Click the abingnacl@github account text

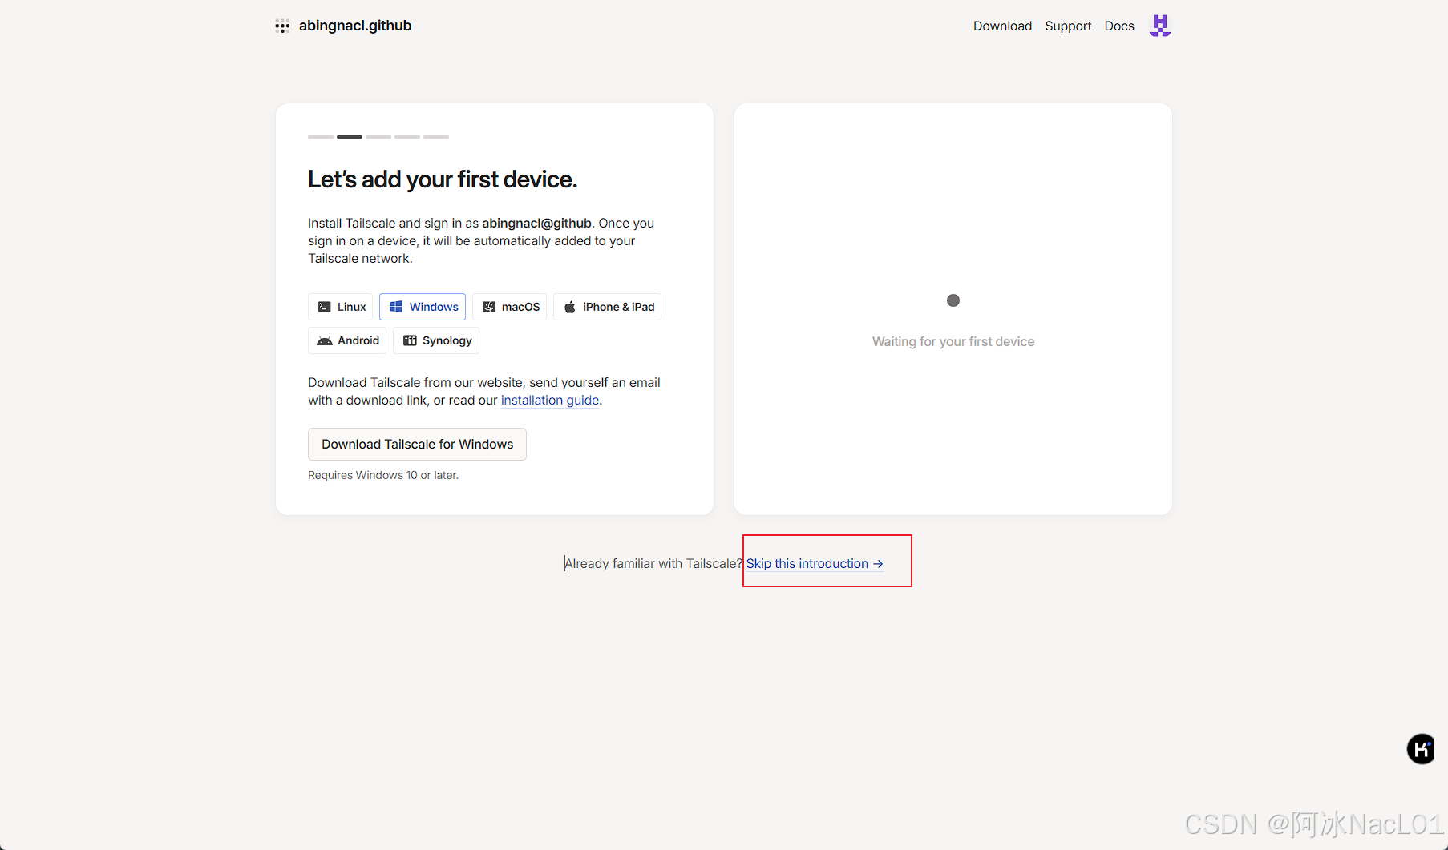[536, 223]
